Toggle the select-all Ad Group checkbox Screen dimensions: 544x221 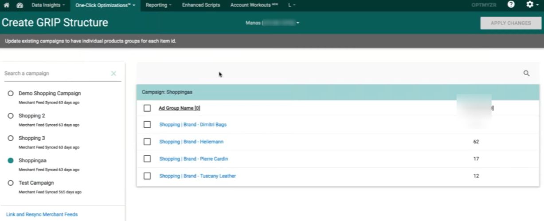(x=147, y=108)
